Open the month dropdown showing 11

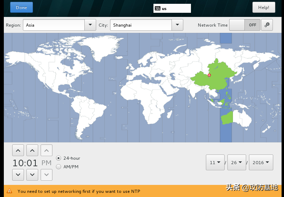[x=215, y=162]
